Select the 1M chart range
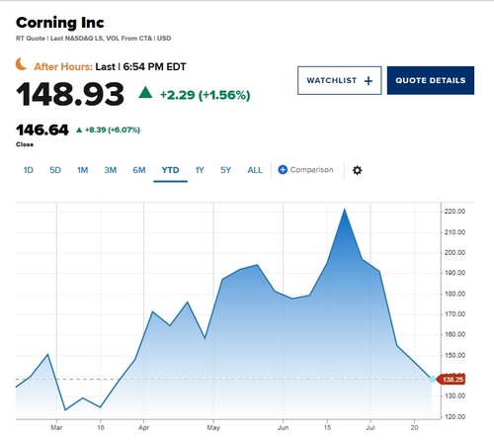The width and height of the screenshot is (494, 442). point(83,170)
